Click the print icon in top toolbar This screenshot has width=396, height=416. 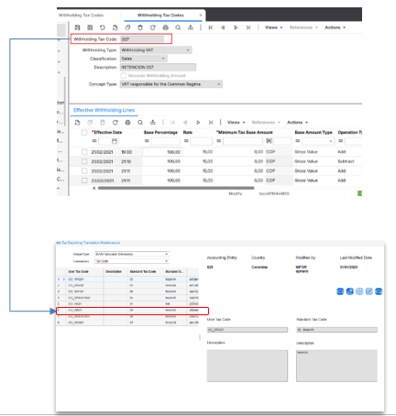165,27
